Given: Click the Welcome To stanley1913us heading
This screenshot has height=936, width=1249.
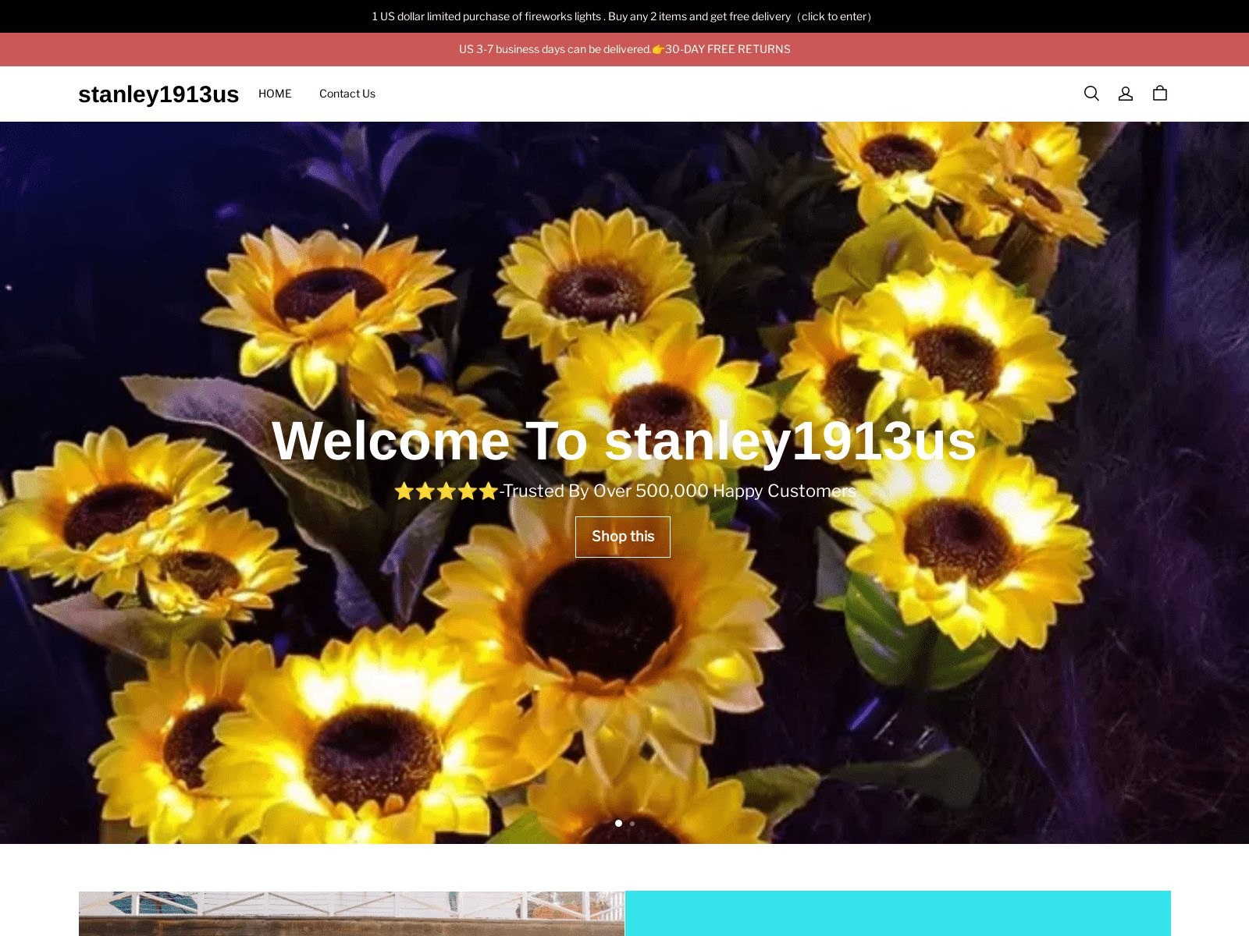Looking at the screenshot, I should click(624, 441).
